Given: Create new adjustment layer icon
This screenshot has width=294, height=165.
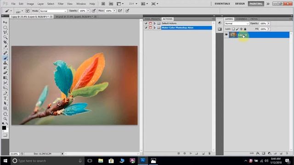Looking at the screenshot, I should [x=269, y=153].
